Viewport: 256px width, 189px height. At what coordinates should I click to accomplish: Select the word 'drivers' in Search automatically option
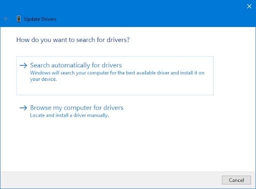coord(112,65)
